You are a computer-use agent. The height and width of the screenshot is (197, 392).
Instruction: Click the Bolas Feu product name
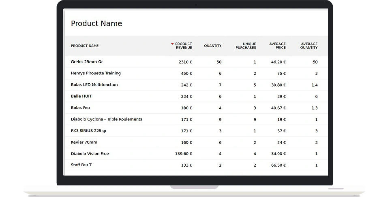80,108
